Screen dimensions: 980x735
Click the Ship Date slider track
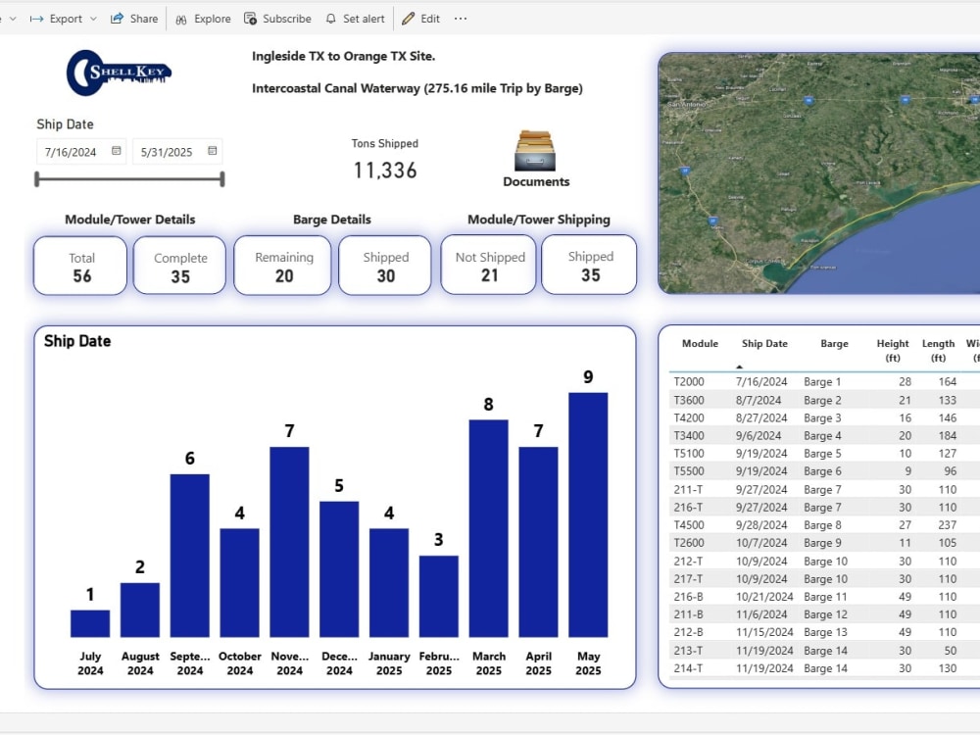[x=129, y=179]
